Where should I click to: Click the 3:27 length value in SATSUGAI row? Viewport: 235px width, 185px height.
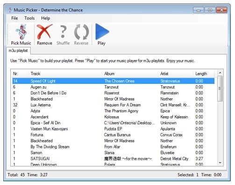(199, 159)
